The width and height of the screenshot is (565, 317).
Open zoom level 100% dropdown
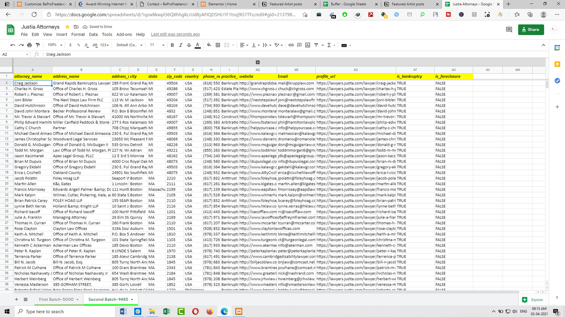coord(55,45)
